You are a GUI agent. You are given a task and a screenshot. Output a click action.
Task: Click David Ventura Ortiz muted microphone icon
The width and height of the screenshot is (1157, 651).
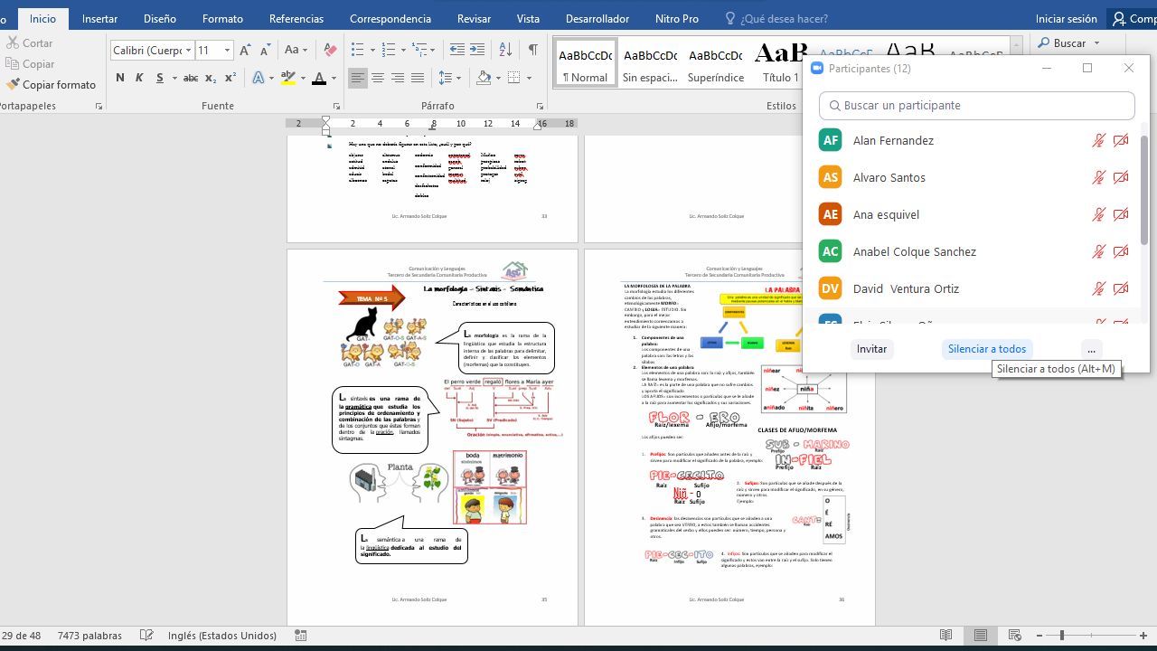[x=1098, y=288]
